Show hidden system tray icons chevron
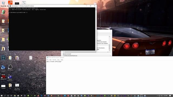 [157, 96]
